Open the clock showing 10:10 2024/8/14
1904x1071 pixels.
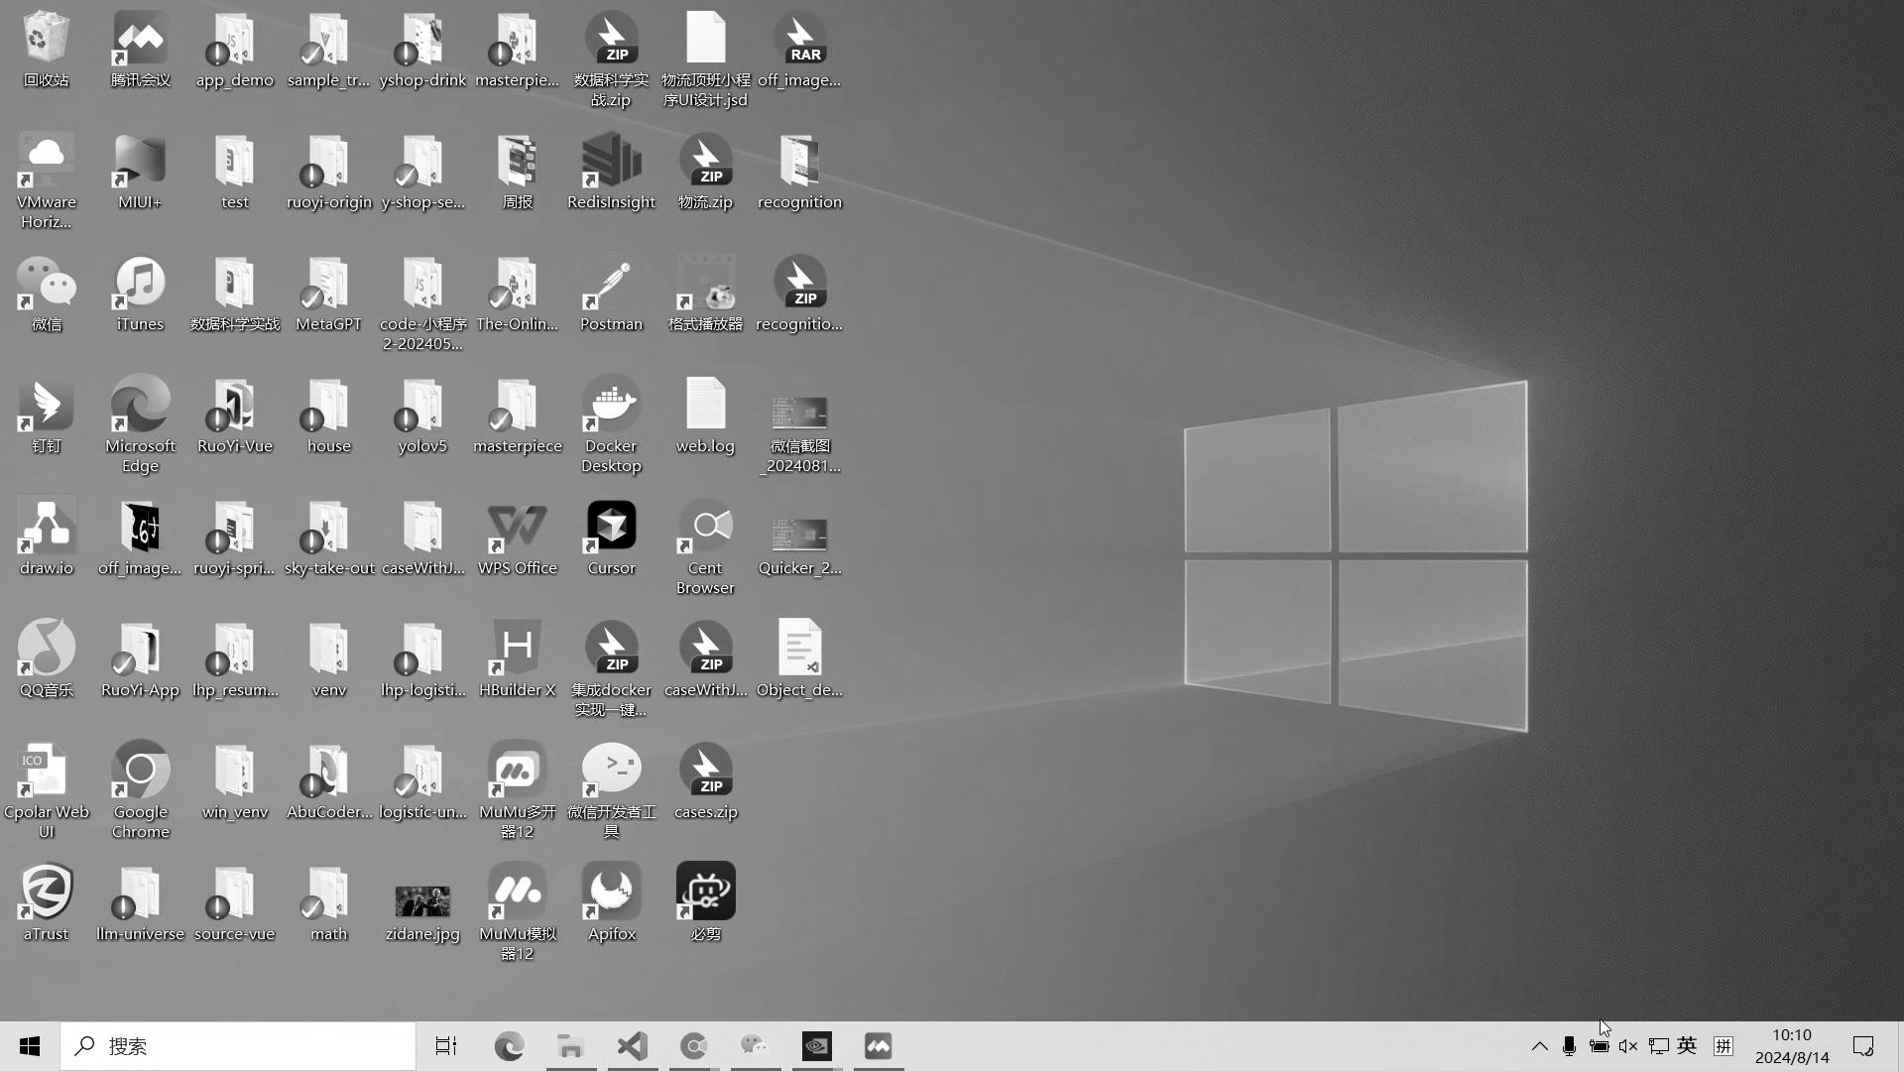point(1791,1046)
